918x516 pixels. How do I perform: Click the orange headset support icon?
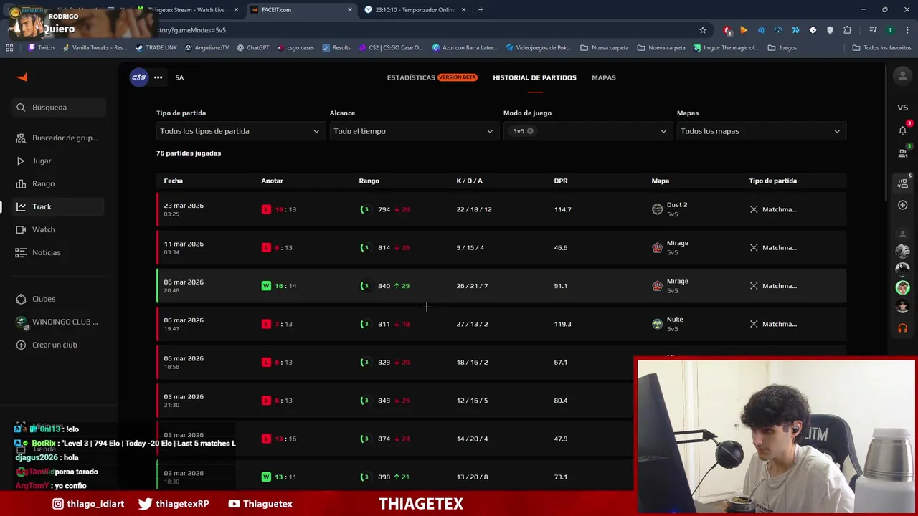(x=902, y=328)
